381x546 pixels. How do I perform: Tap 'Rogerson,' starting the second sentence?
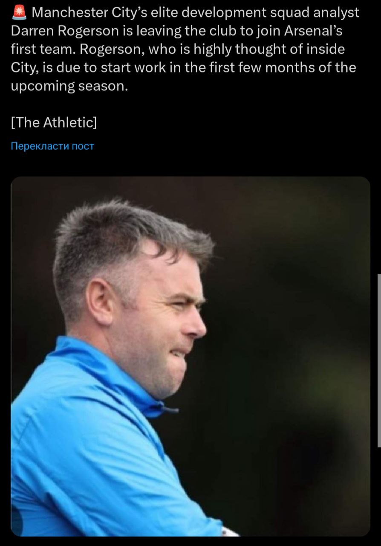pos(113,49)
